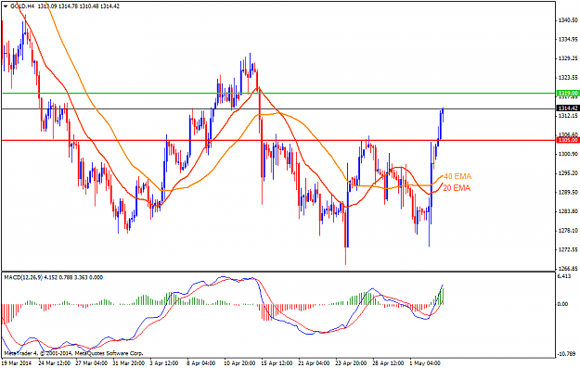Click the 24 Mar 12:00 time label
The height and width of the screenshot is (368, 580).
click(x=54, y=363)
